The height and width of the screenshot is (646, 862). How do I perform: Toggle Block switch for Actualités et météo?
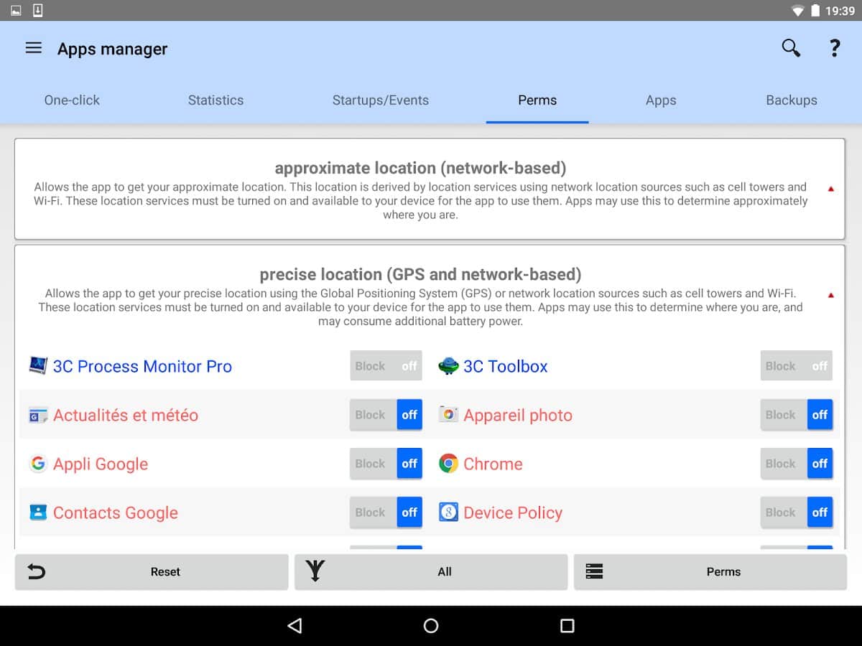(386, 415)
